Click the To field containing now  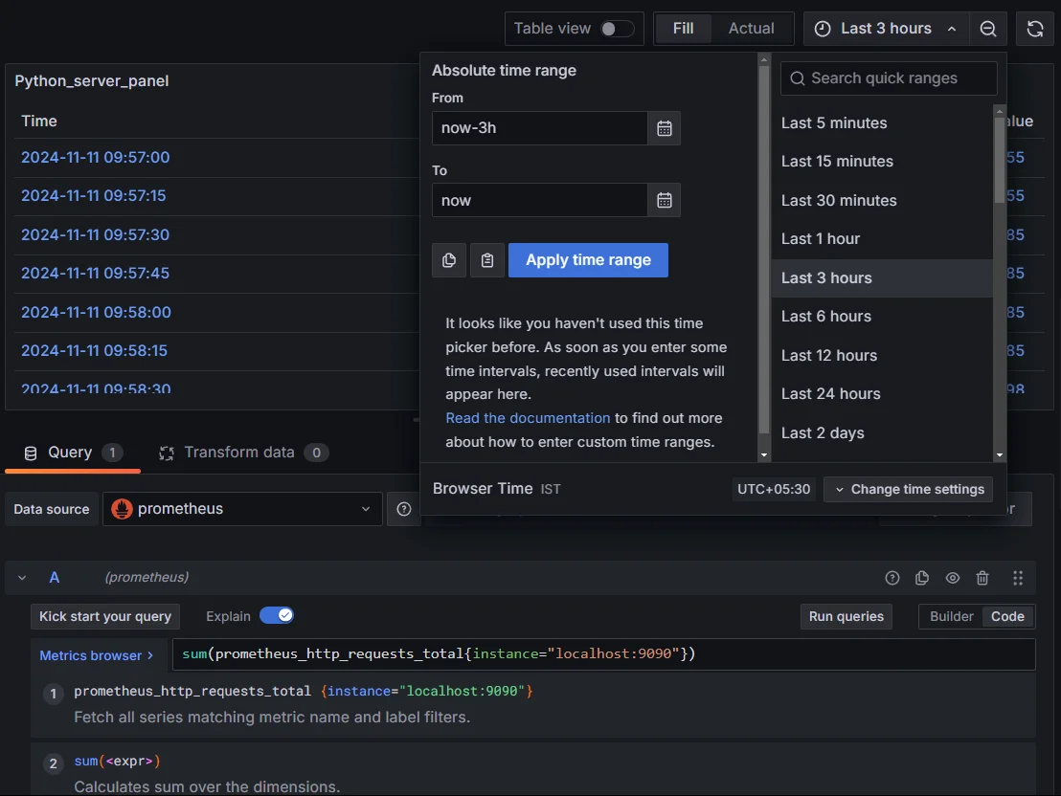[x=540, y=200]
